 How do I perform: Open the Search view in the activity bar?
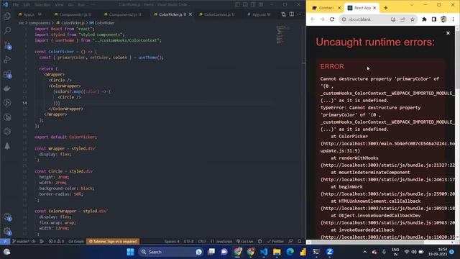[7, 30]
